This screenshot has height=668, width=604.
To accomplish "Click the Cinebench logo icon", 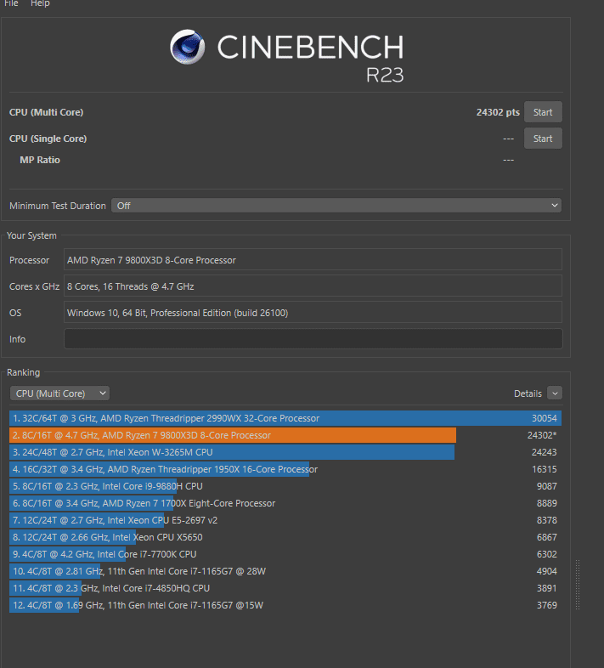I will pyautogui.click(x=187, y=47).
